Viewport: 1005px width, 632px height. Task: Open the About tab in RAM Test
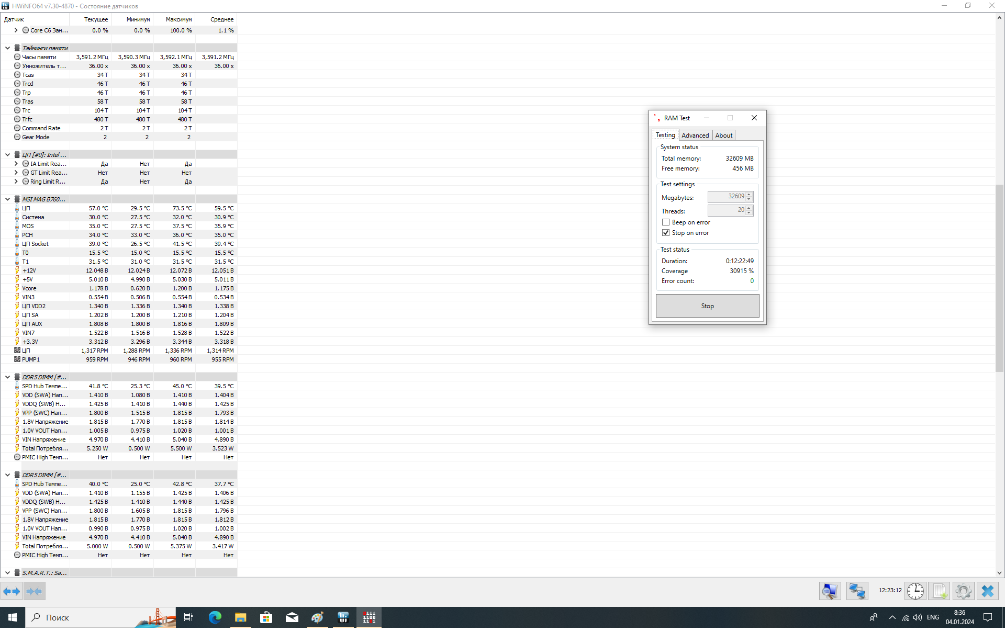point(723,136)
